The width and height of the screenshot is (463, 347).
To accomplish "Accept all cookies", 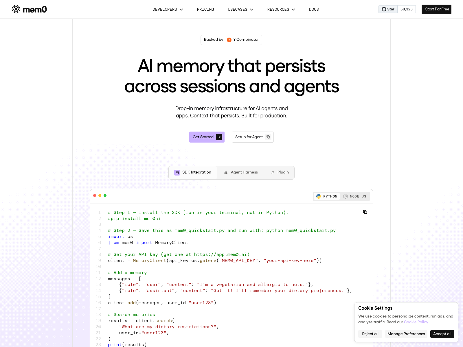I will coord(442,334).
